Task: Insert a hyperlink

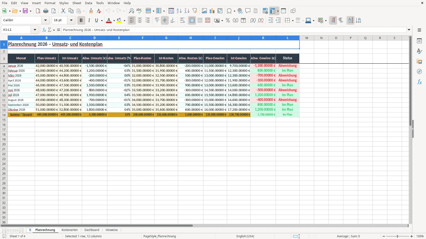Action: click(240, 11)
